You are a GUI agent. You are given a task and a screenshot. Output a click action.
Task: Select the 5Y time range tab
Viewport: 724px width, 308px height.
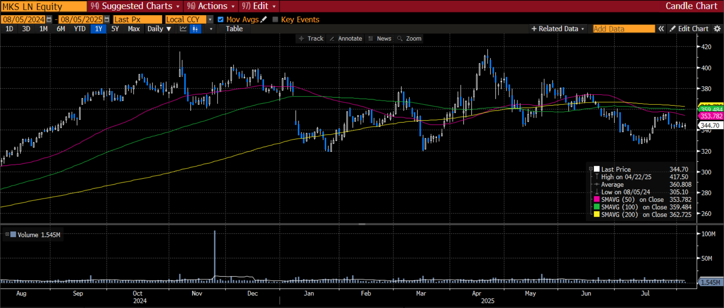tap(115, 29)
